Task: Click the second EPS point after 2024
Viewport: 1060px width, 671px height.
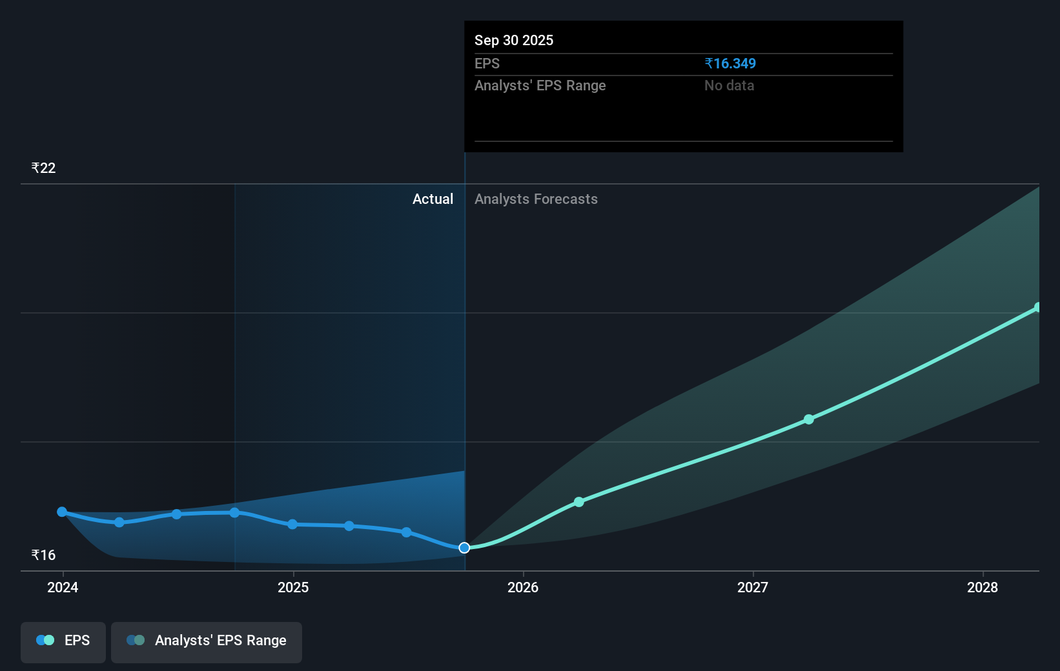Action: (119, 523)
